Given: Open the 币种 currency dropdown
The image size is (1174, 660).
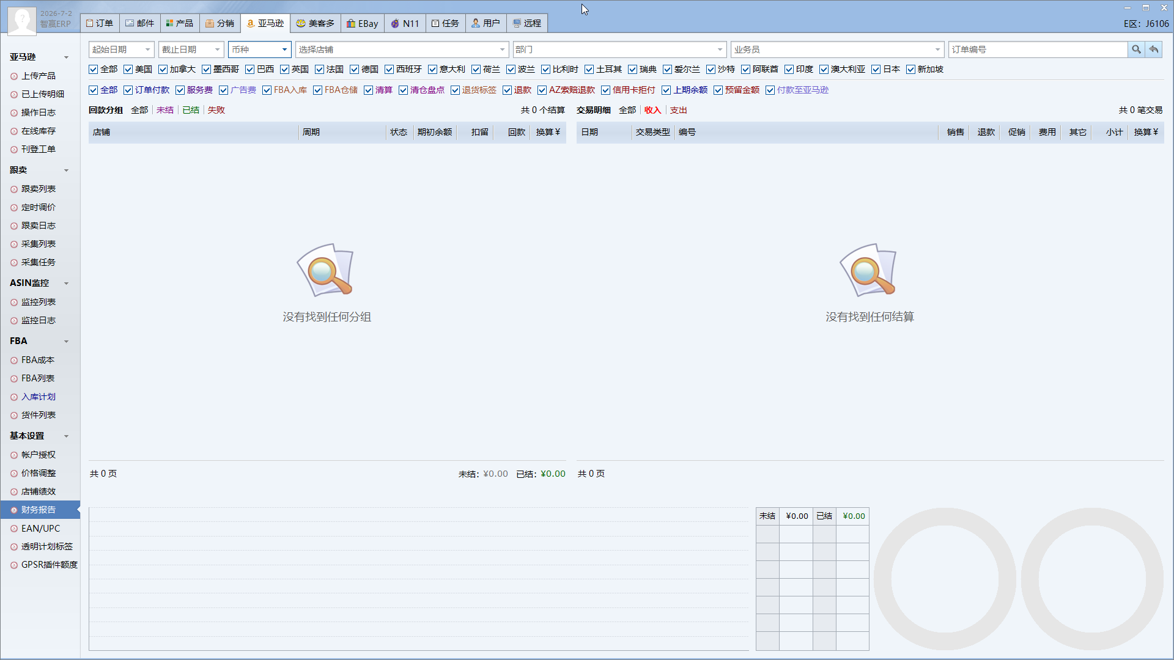Looking at the screenshot, I should pyautogui.click(x=284, y=50).
